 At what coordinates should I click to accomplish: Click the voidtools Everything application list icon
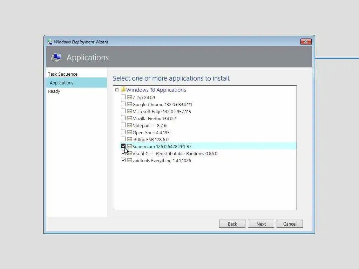click(129, 160)
